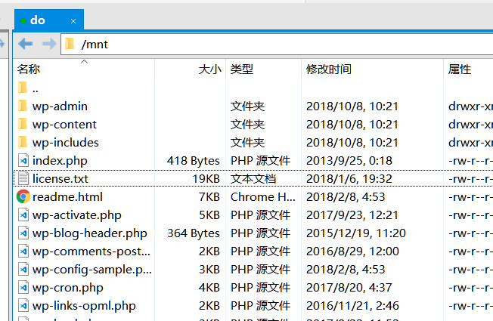Click the '364 Bytes' size cell
Image resolution: width=493 pixels, height=321 pixels.
(x=194, y=233)
